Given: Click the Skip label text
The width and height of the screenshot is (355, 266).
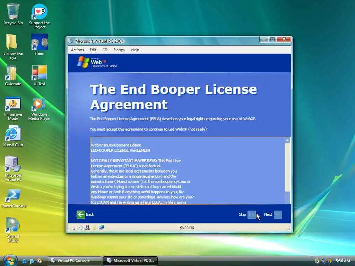Looking at the screenshot, I should [x=242, y=214].
